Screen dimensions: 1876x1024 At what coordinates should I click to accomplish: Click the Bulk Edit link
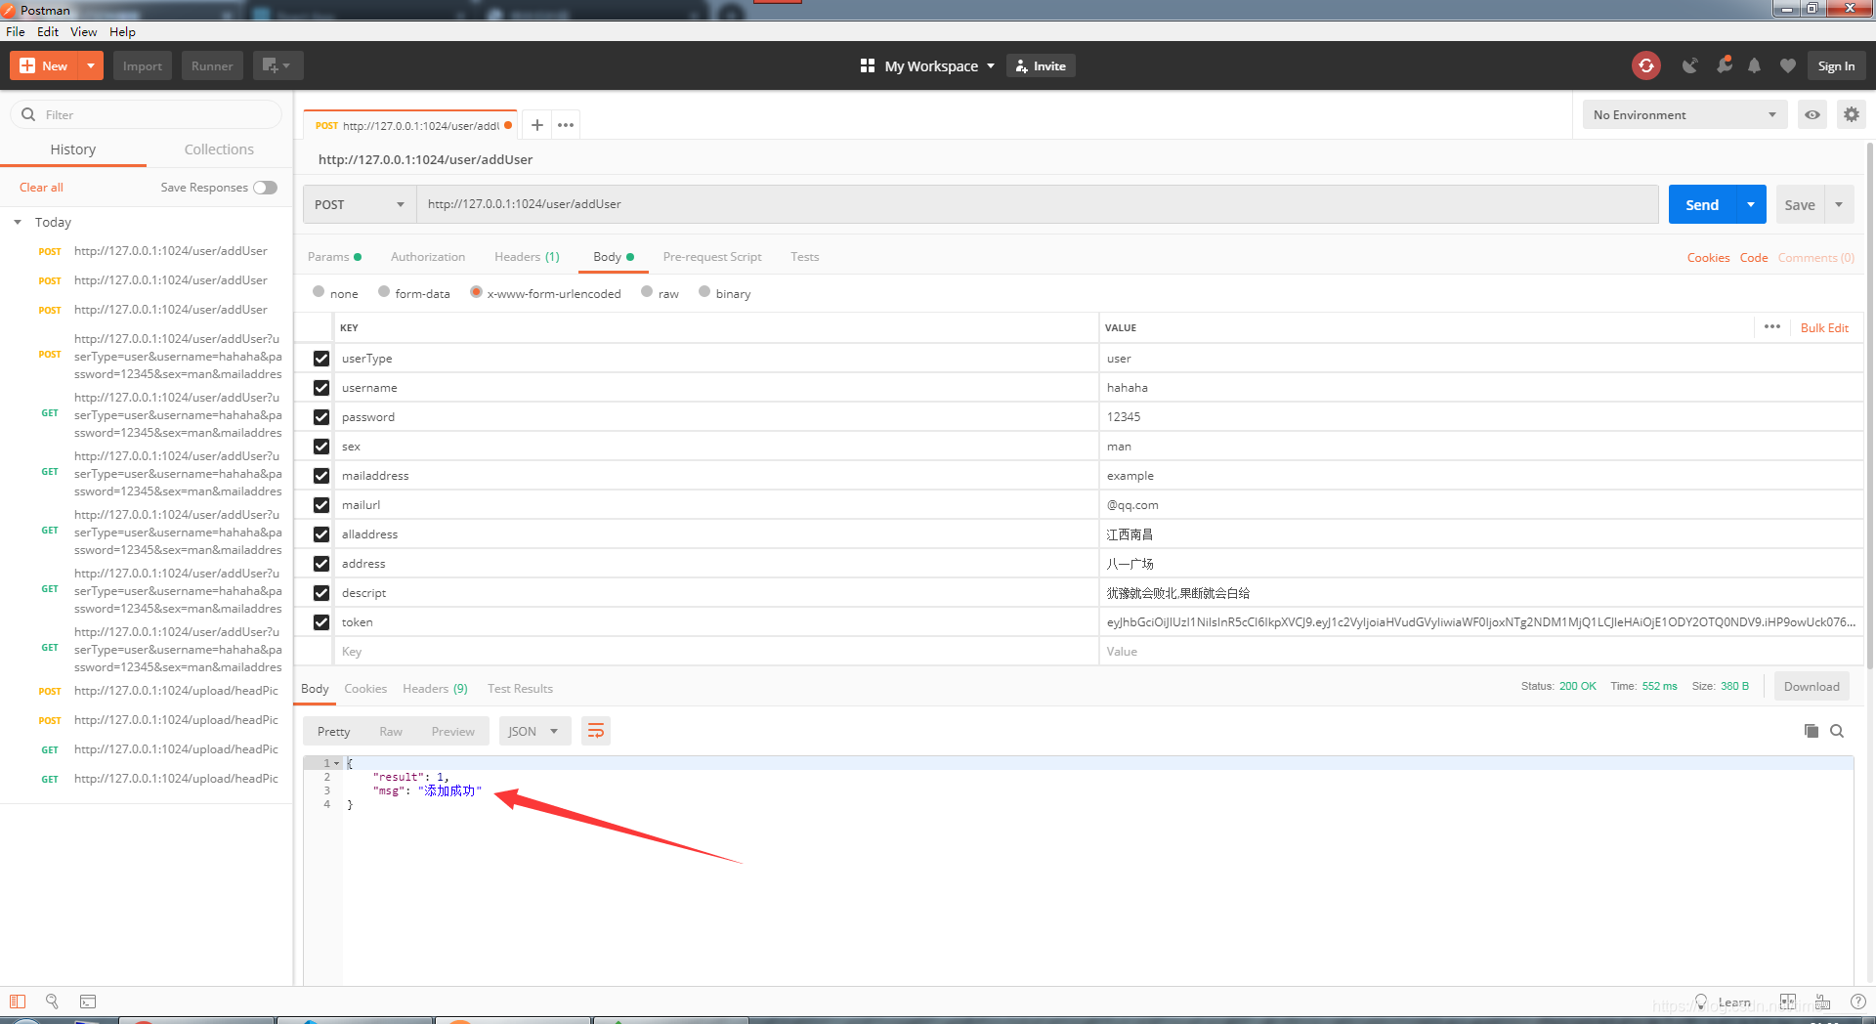pyautogui.click(x=1824, y=327)
